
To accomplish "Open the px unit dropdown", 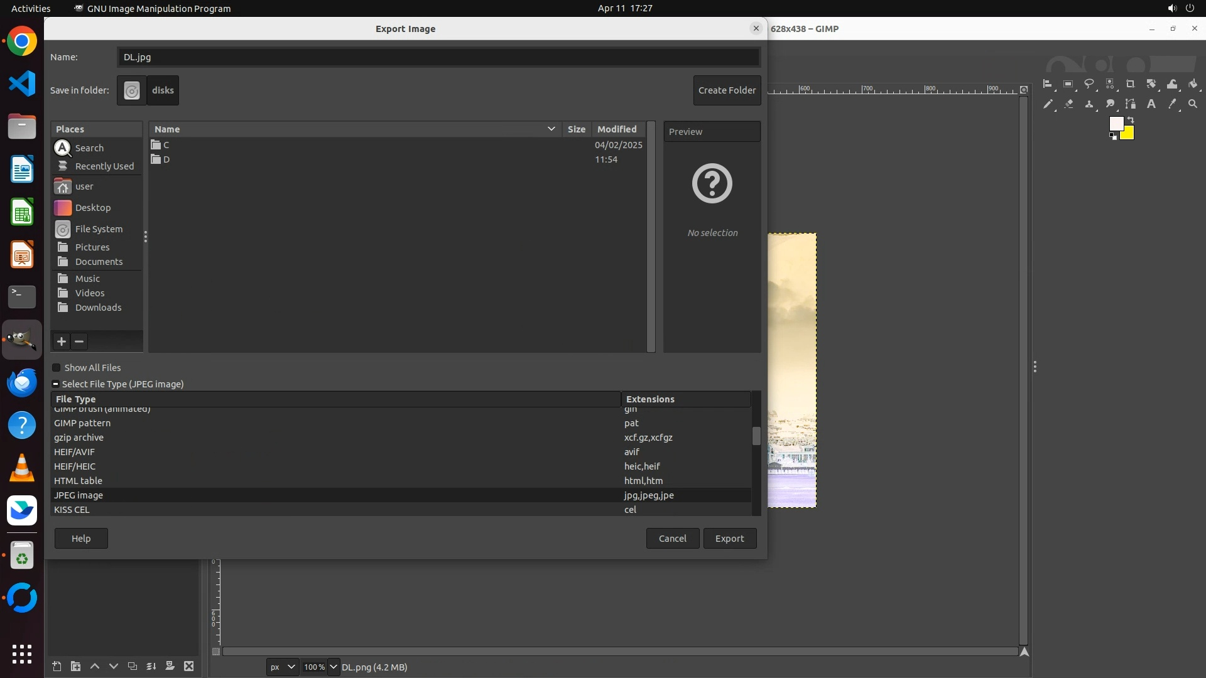I will pos(282,667).
